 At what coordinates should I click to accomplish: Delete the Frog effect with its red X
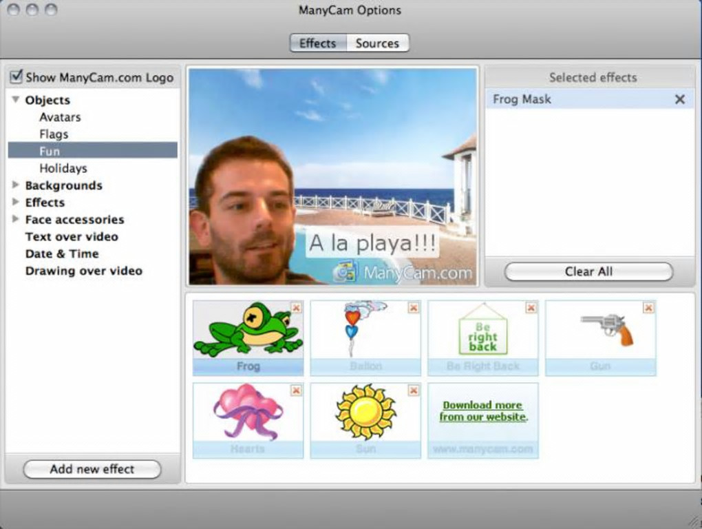[x=296, y=308]
